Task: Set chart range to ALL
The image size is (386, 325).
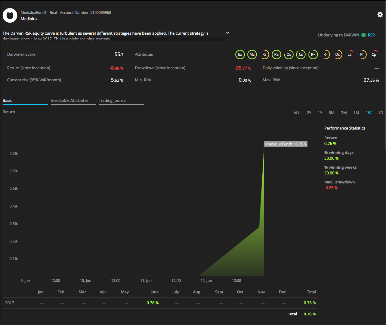Action: tap(297, 113)
